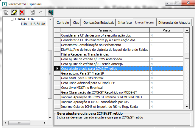Select 'Gera ajuste e guia para ICMS/ST retido' row
195x128 pixels.
[105, 69]
